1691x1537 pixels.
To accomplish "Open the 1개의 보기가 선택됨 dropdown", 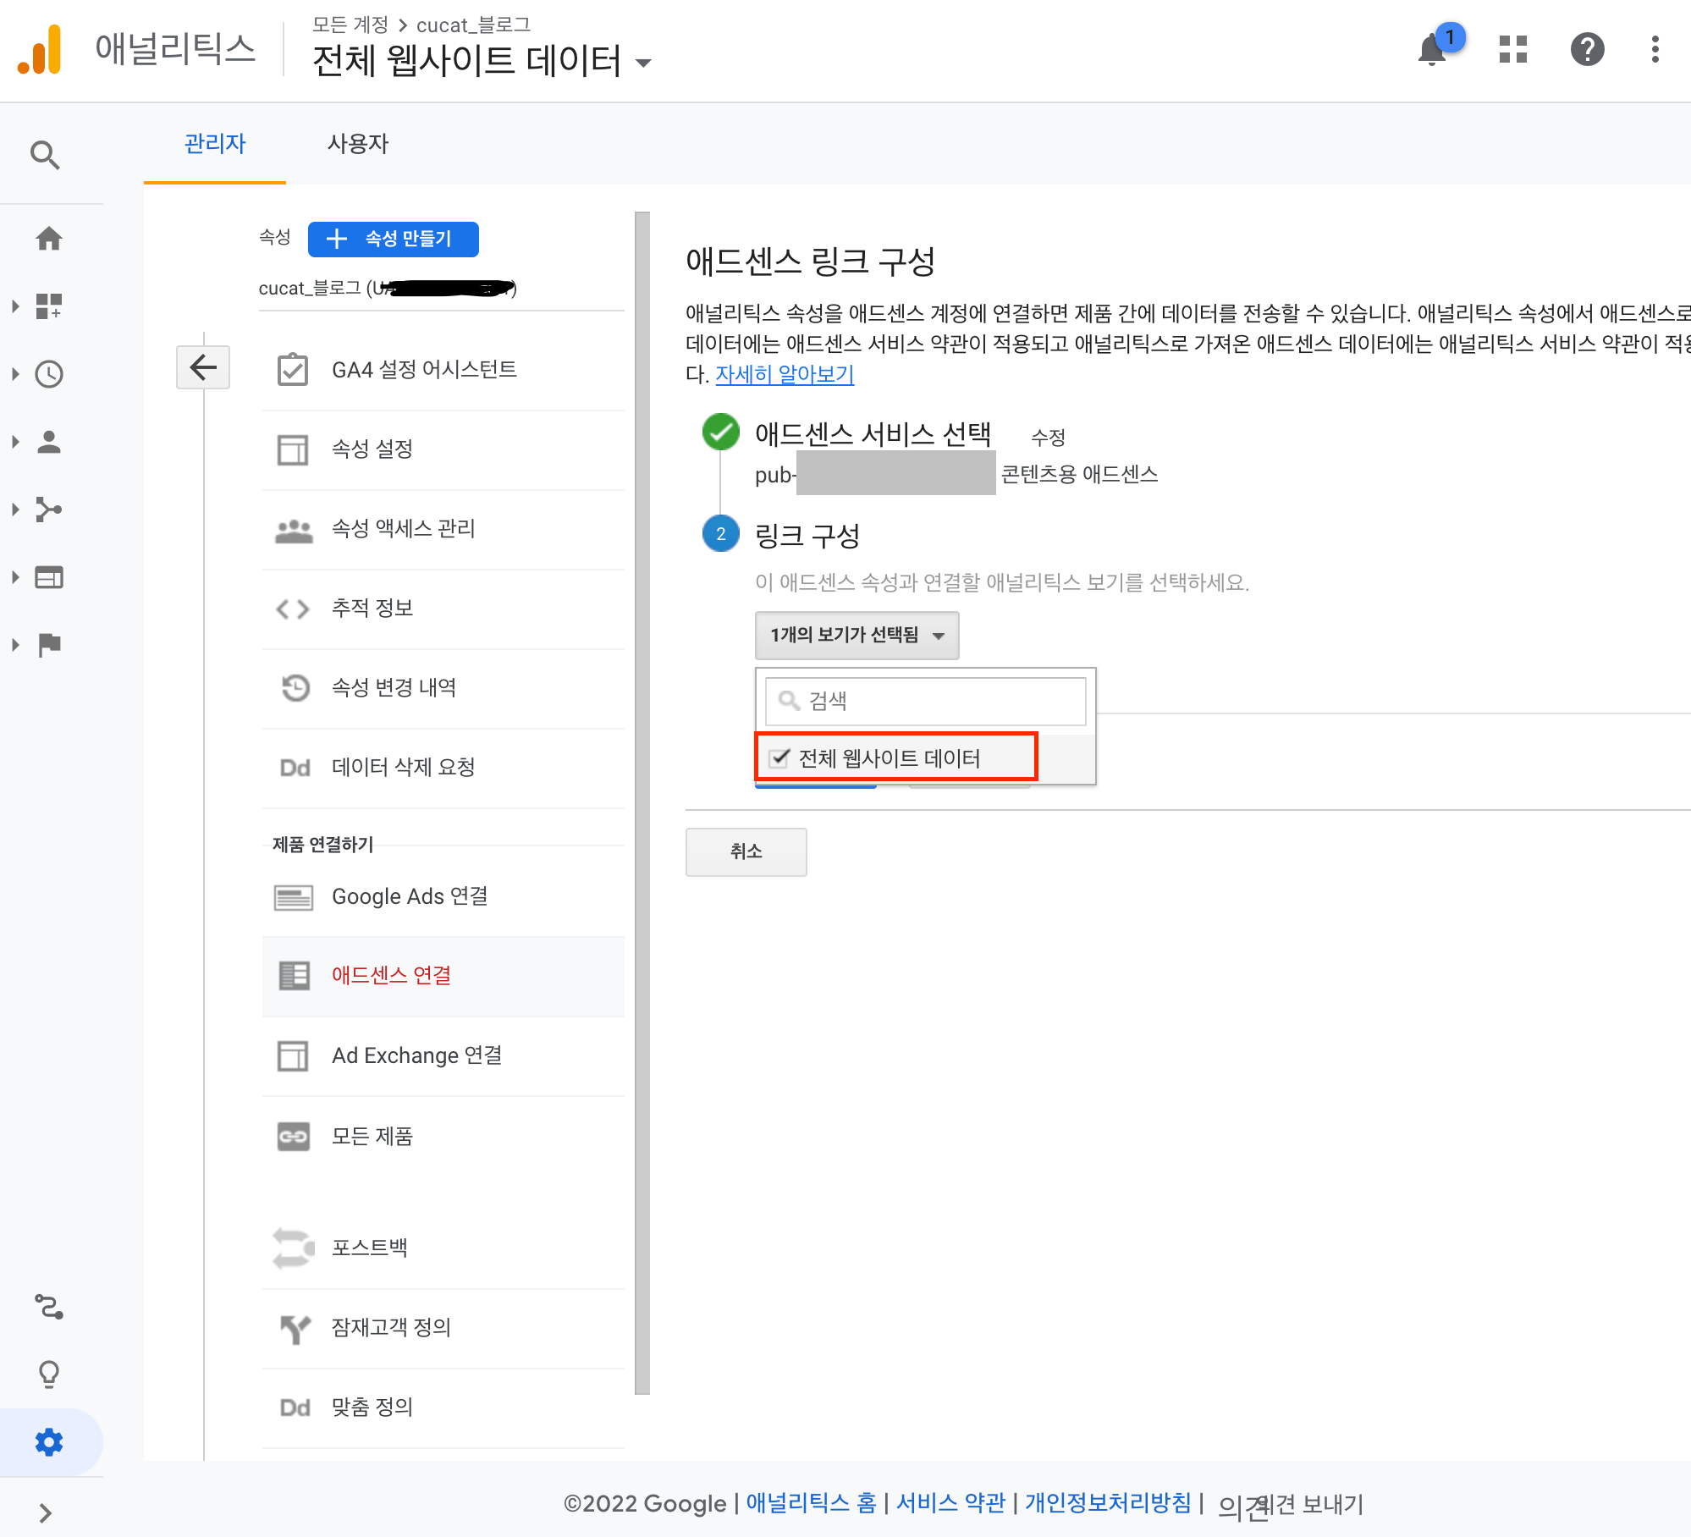I will tap(857, 635).
